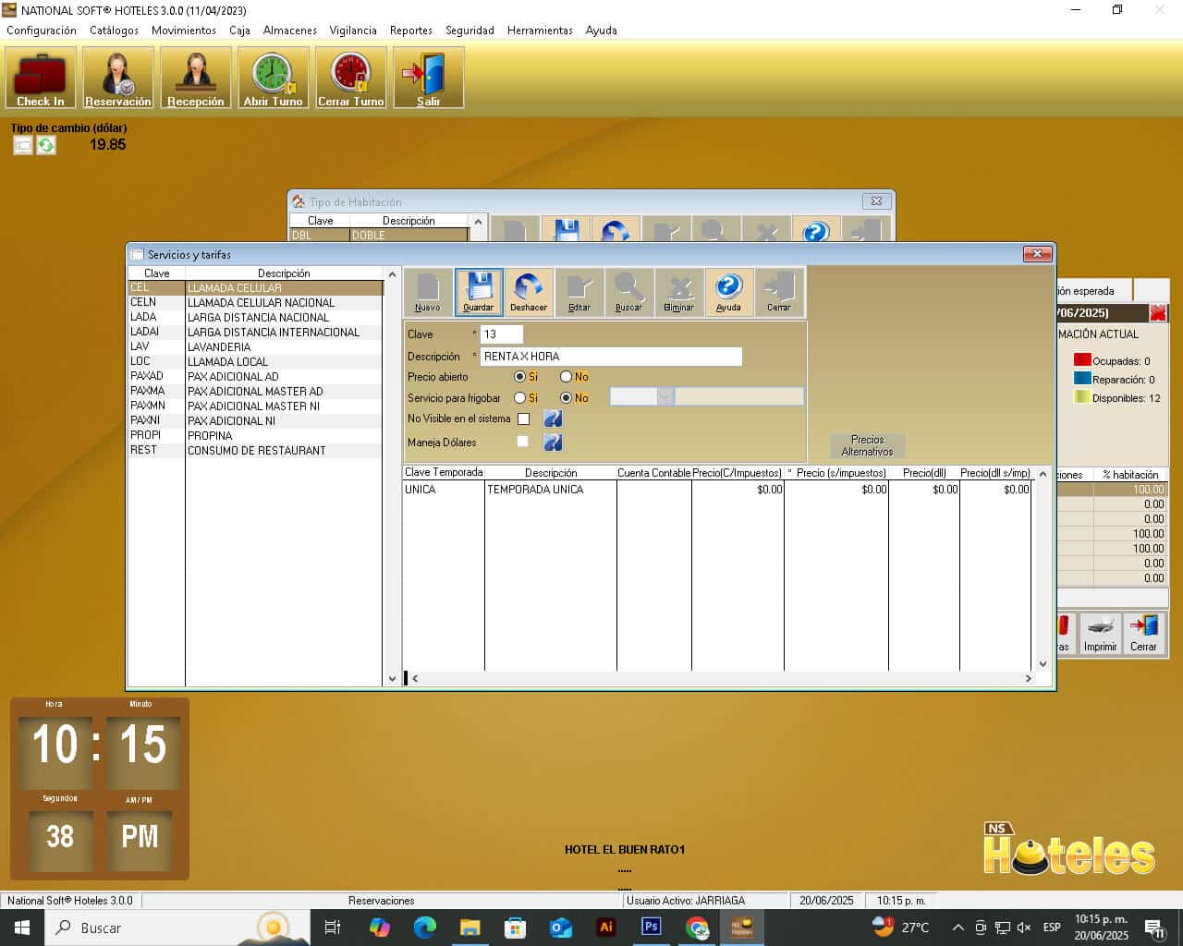Click the blue Reparación color swatch

[x=1082, y=378]
